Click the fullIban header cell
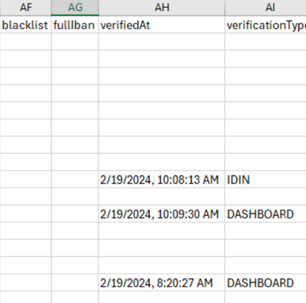Viewport: 306px width, 303px height. point(75,24)
